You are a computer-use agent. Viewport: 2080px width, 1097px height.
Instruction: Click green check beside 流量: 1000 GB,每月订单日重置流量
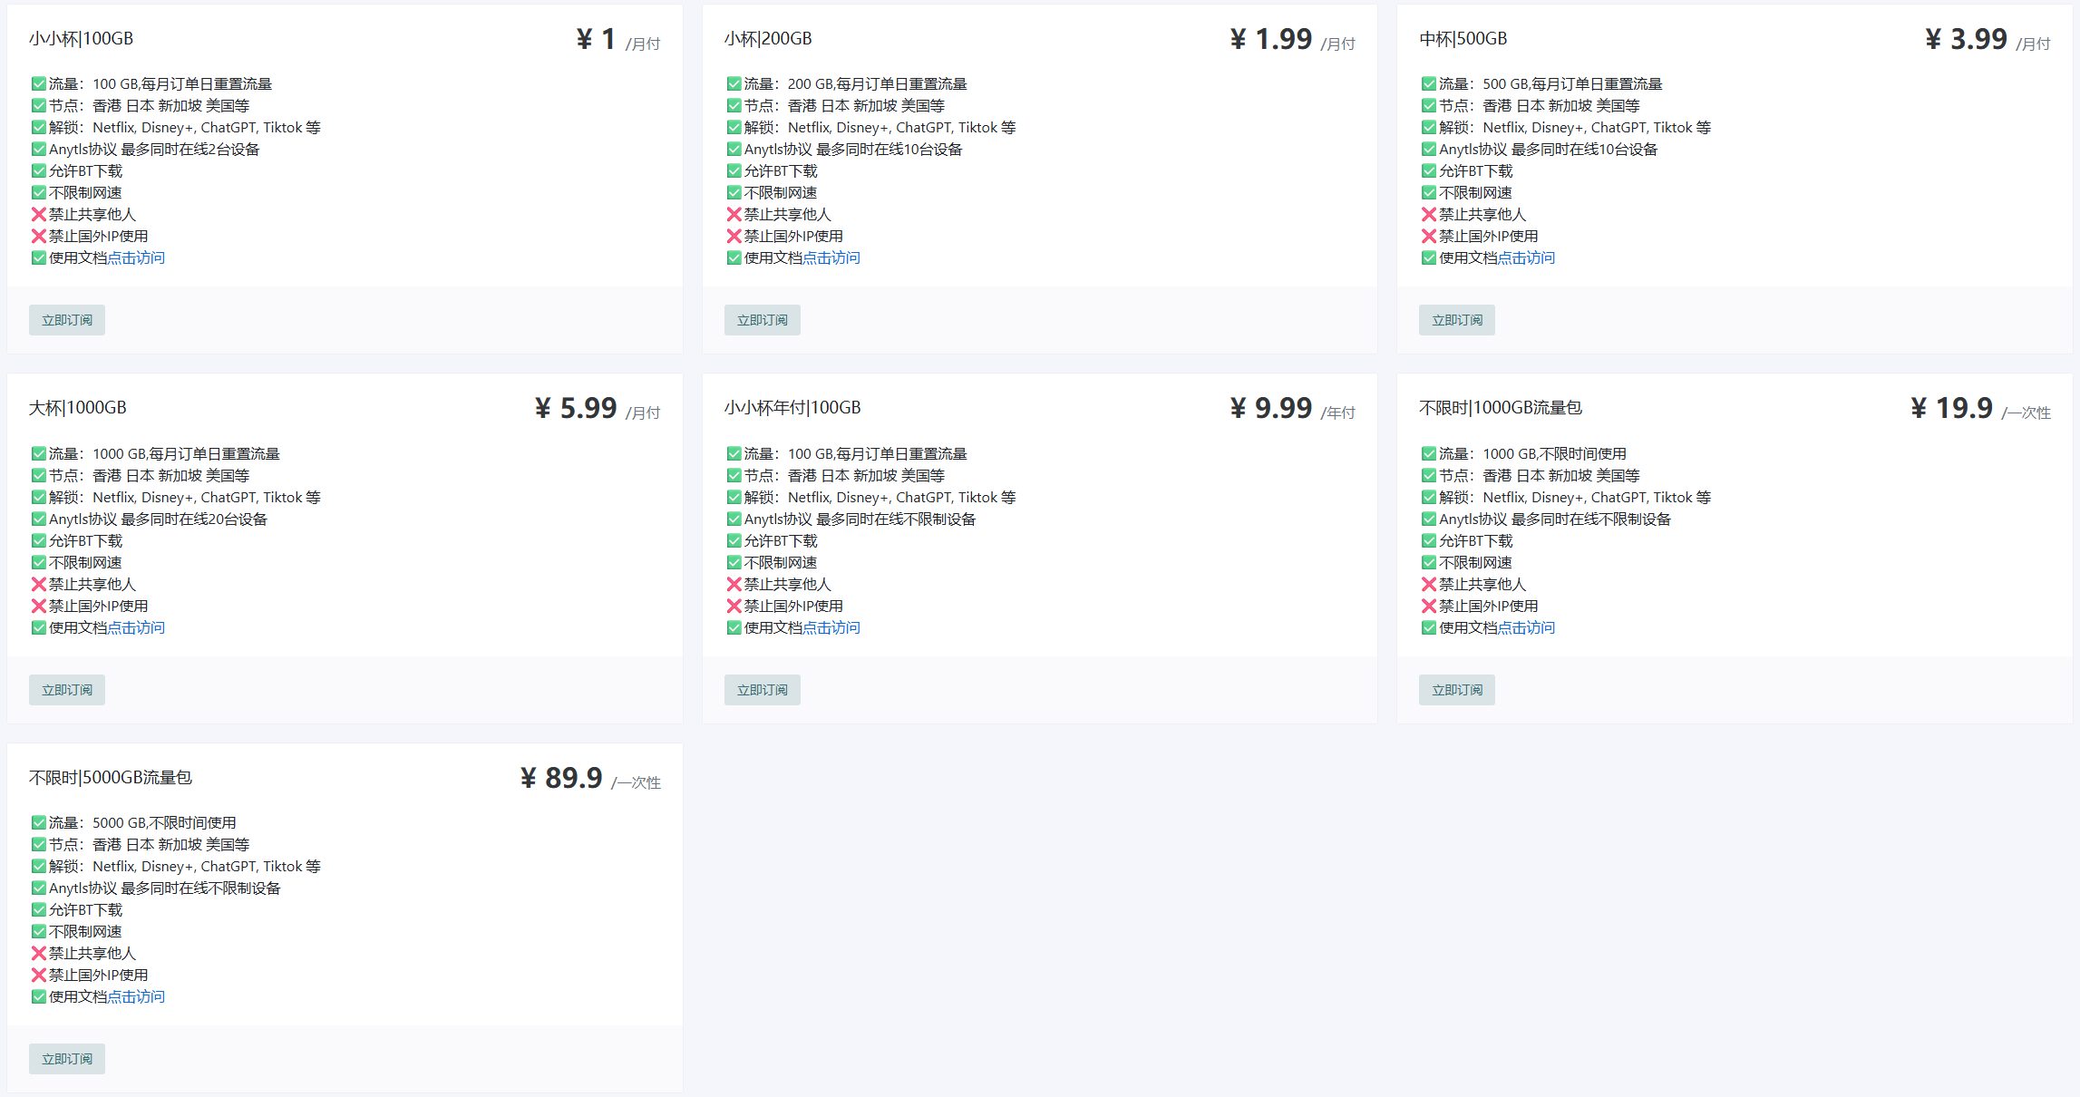[x=38, y=454]
